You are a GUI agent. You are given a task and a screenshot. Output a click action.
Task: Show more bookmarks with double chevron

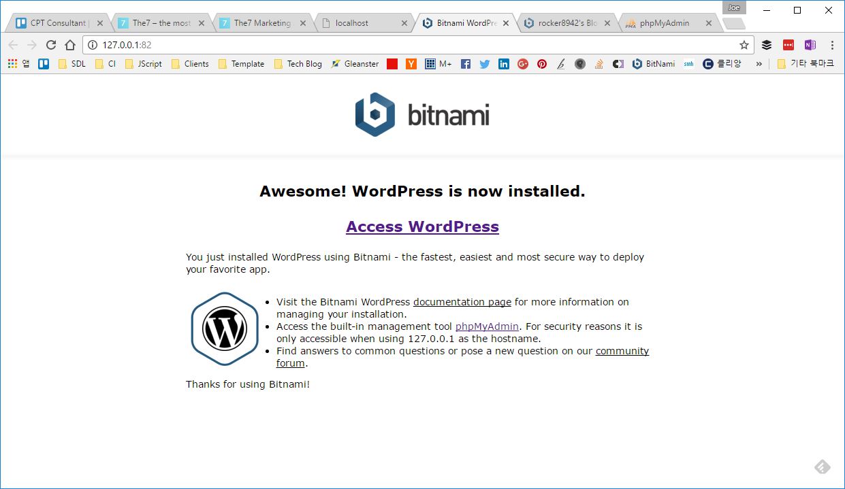click(759, 64)
